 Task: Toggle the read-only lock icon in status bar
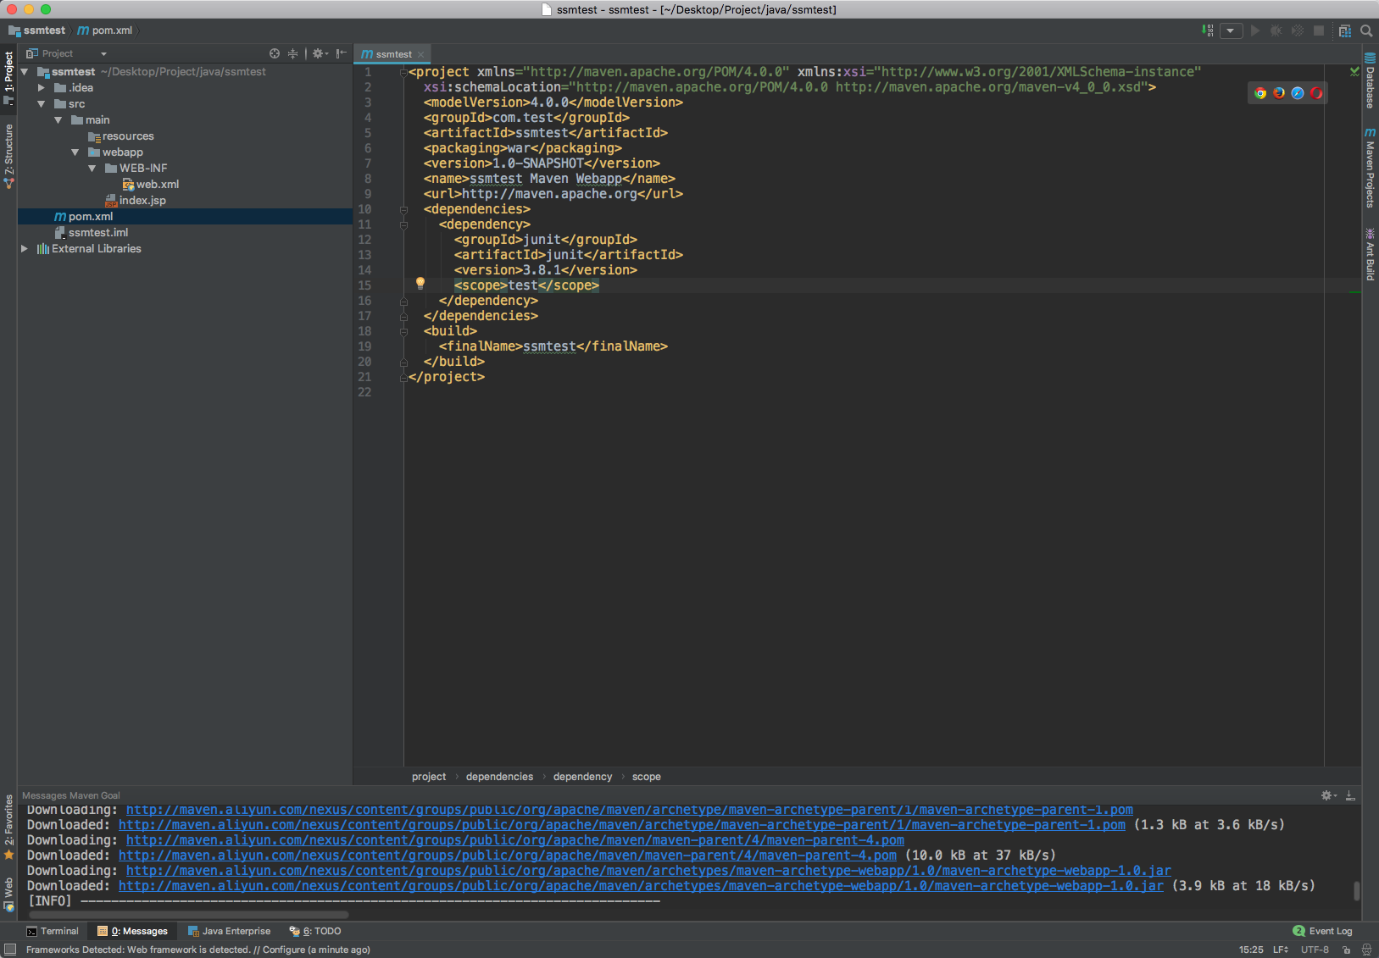click(x=1346, y=950)
